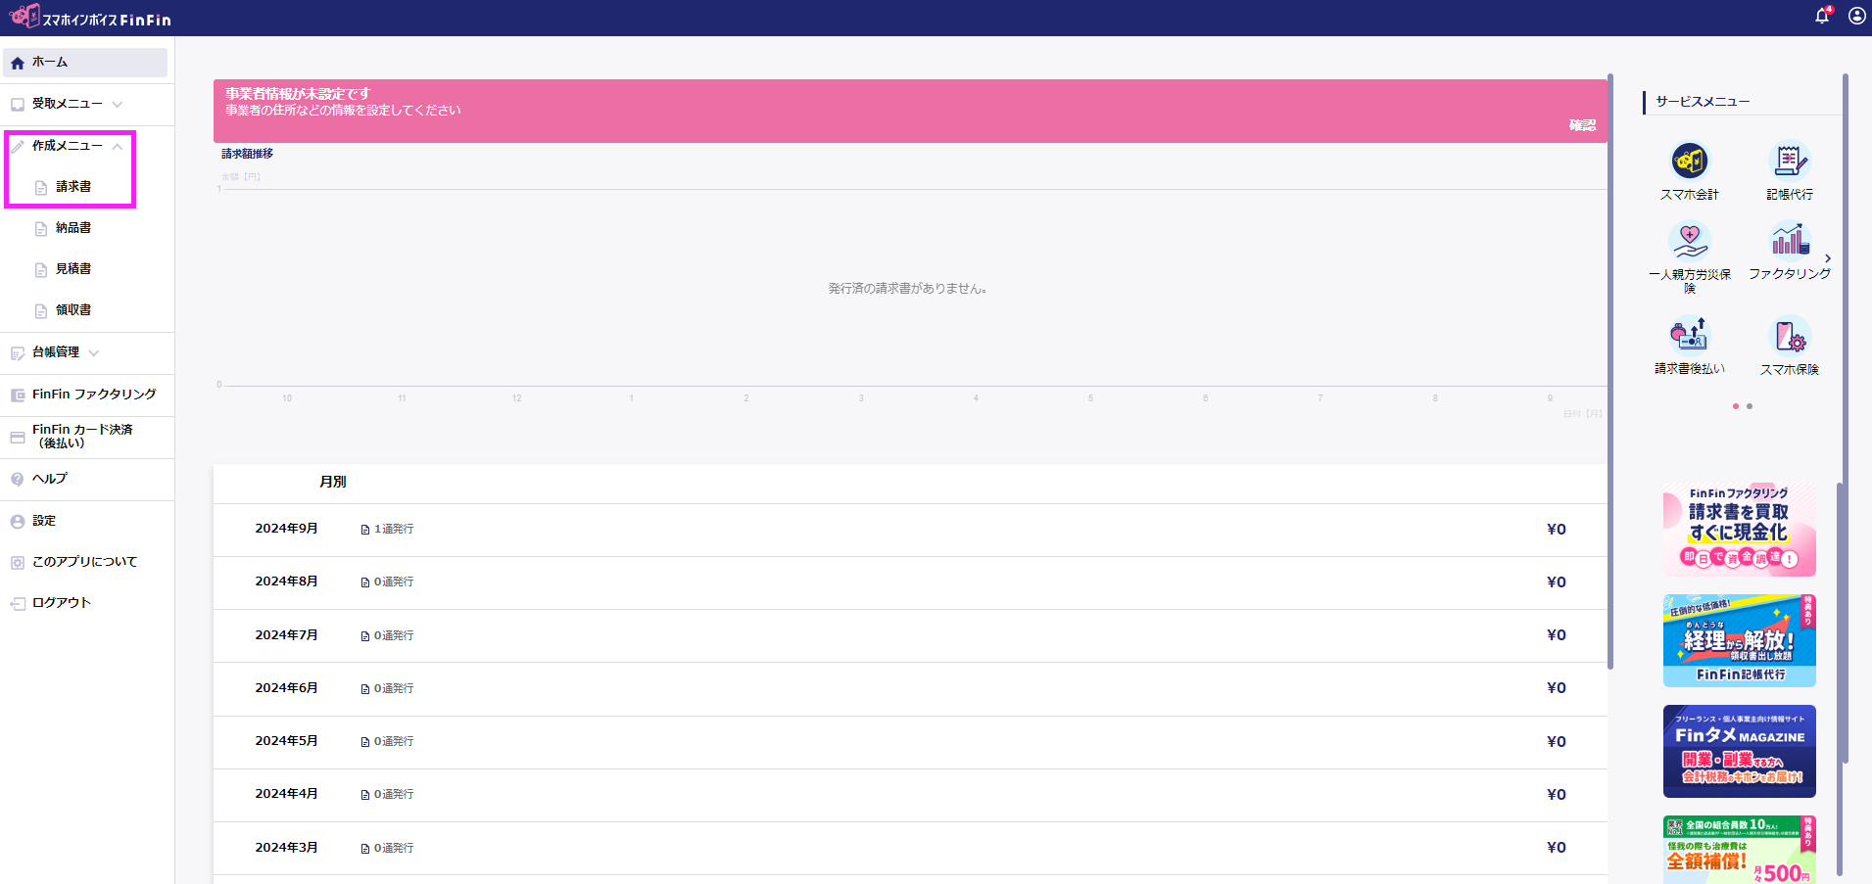Open the user account icon

tap(1856, 16)
